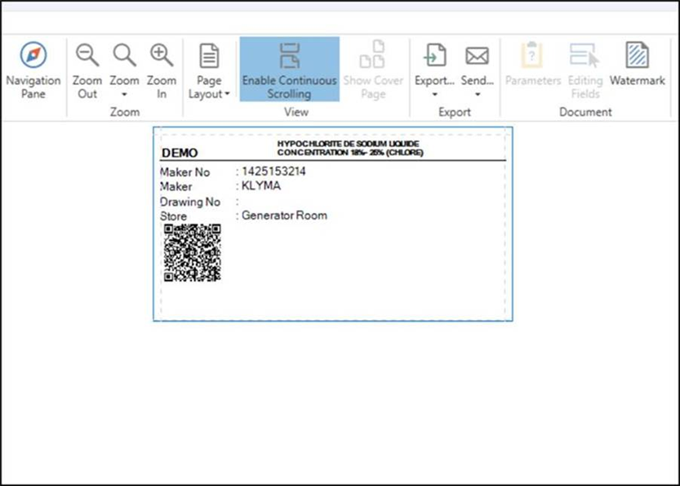
Task: Click the Export document icon
Action: (433, 55)
